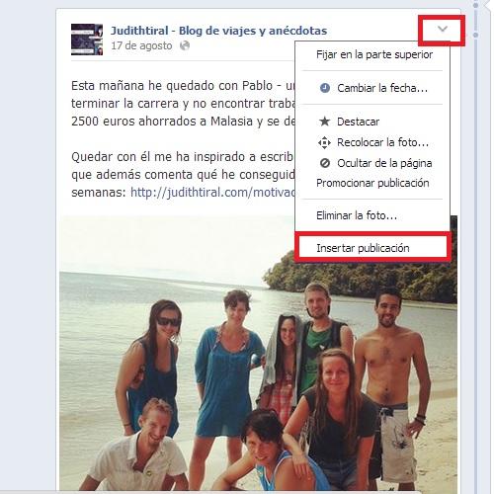Open the post options chevron dropdown
This screenshot has width=494, height=494.
coord(443,30)
